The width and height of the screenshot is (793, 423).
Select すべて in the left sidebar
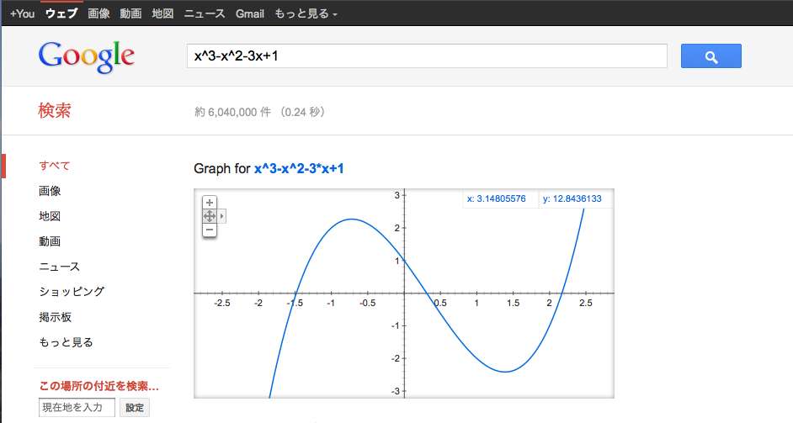pyautogui.click(x=55, y=166)
